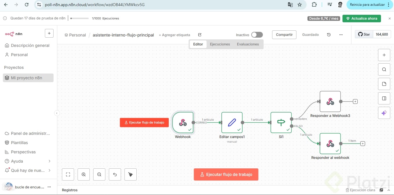Screen dimensions: 394x195
Task: Click bottom Ejecutar flujo de trabajo button
Action: 226,174
